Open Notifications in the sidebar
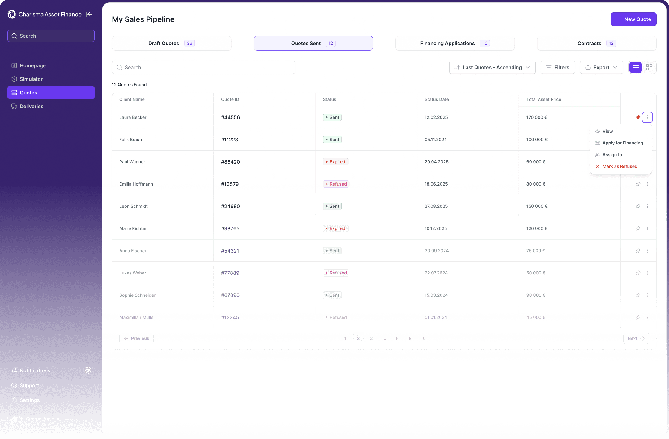669x439 pixels. point(35,370)
